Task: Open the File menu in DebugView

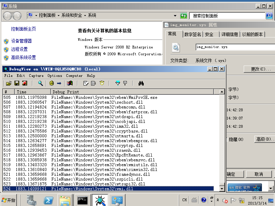Action: tap(8, 76)
